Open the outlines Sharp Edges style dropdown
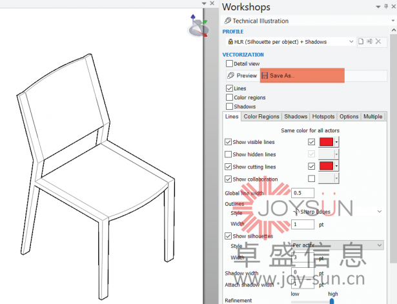This screenshot has height=304, width=397. (379, 211)
